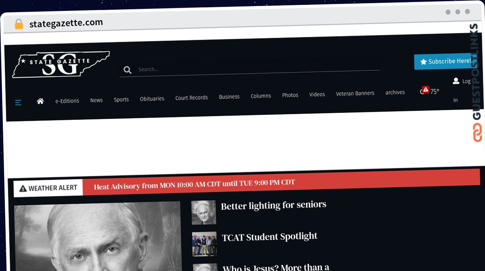The width and height of the screenshot is (485, 271).
Task: Go to the Home icon
Action: point(40,101)
